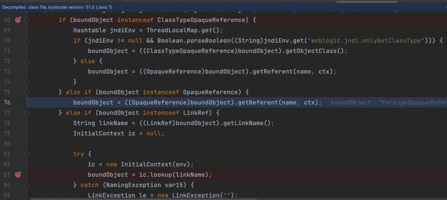Click line number 71 in the gutter

tap(7, 51)
